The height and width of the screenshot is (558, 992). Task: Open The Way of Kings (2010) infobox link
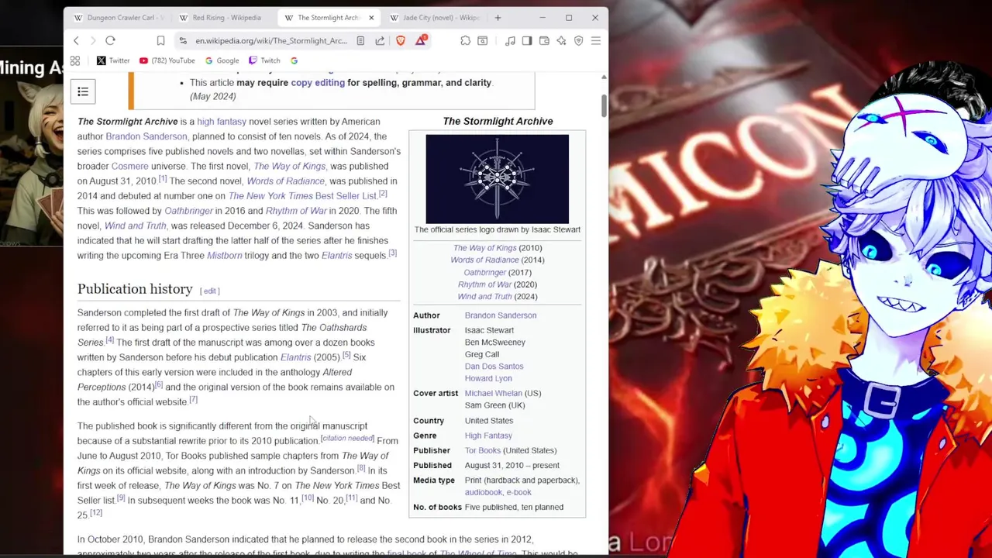(484, 248)
